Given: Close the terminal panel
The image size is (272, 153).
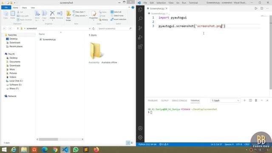Looking at the screenshot, I should (267, 100).
